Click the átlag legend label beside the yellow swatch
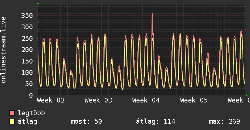250x130 pixels. (27, 122)
